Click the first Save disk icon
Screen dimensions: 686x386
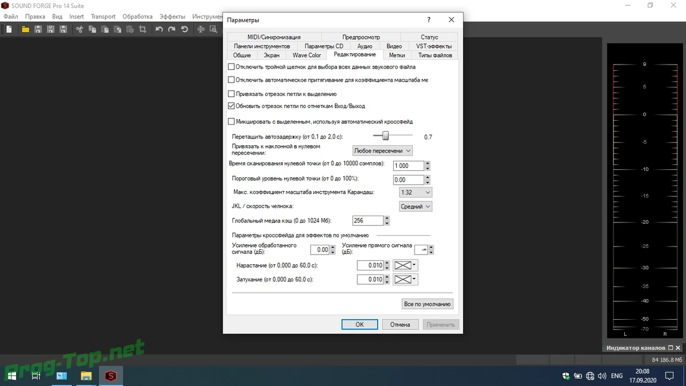[x=38, y=29]
